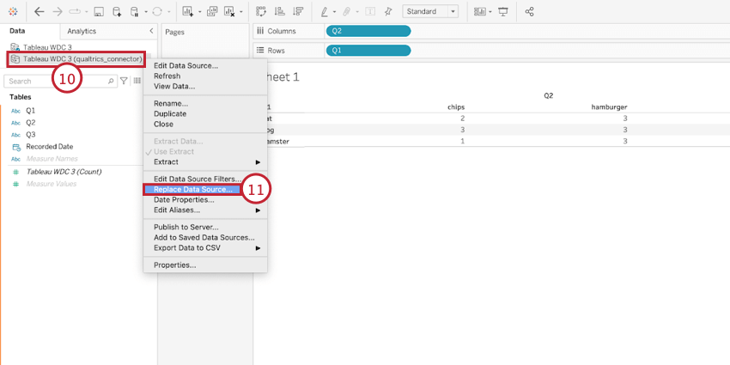This screenshot has width=730, height=365.
Task: Click the Recorded Date calendar type icon
Action: [15, 147]
